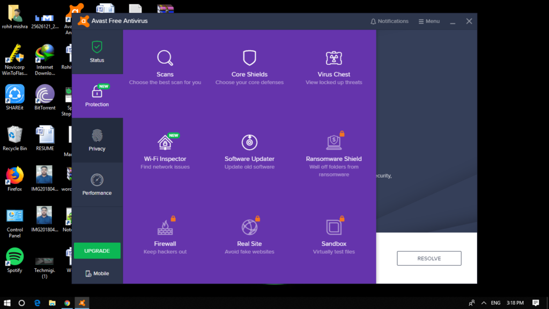Switch to the Protection tab

pyautogui.click(x=97, y=96)
